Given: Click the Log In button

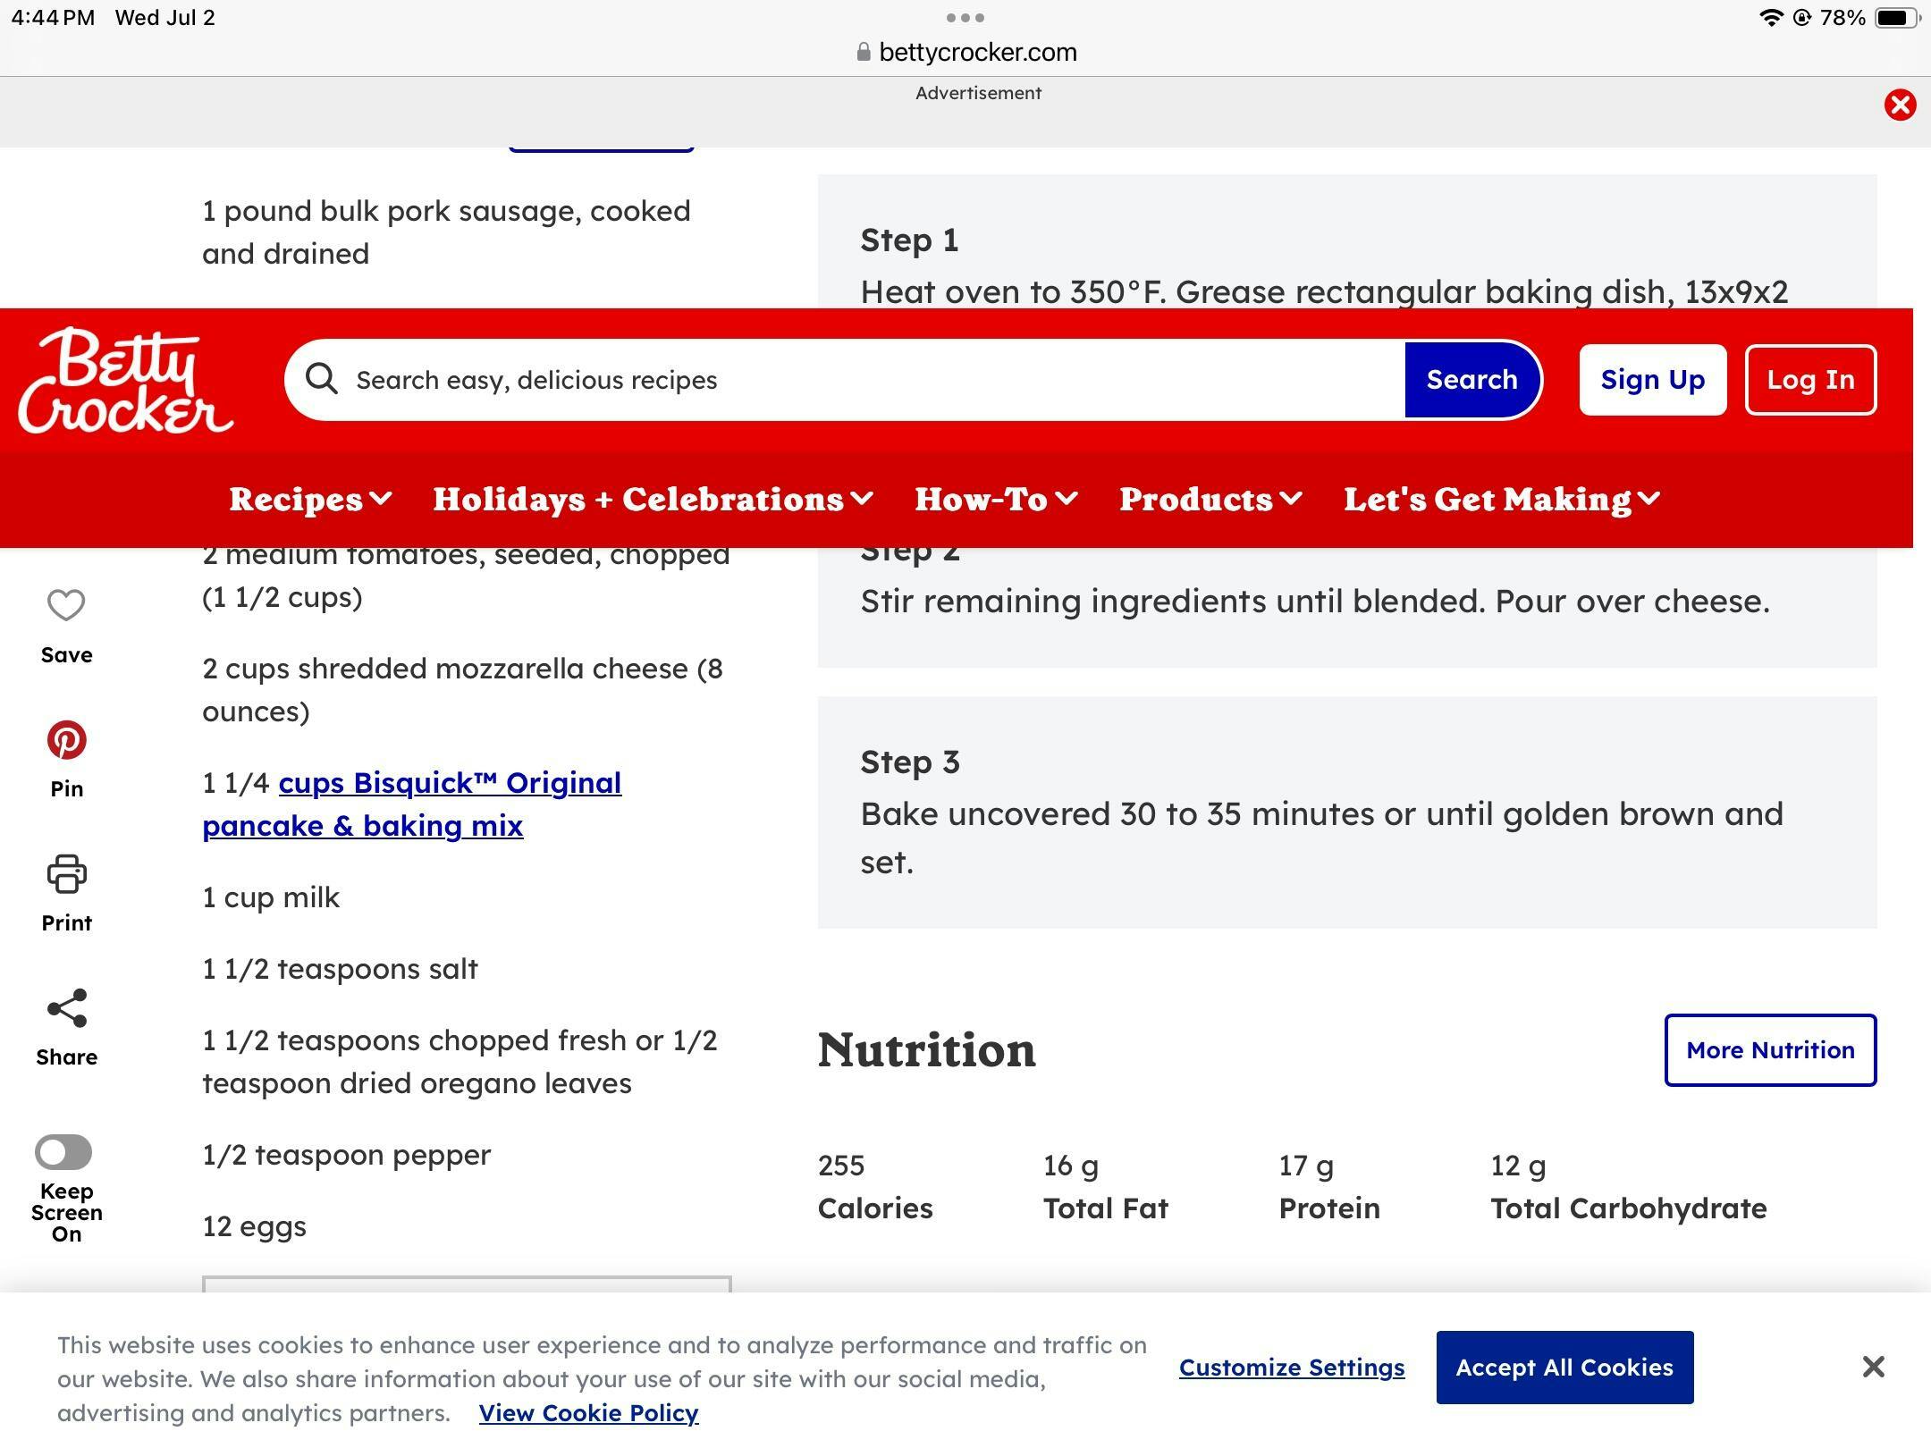Looking at the screenshot, I should 1810,379.
